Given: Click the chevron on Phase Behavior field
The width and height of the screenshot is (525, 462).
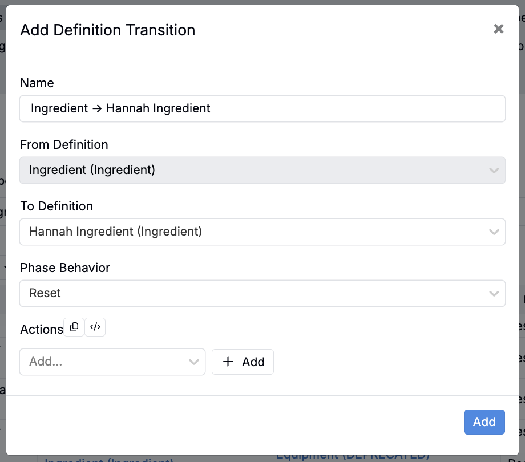Looking at the screenshot, I should (494, 293).
